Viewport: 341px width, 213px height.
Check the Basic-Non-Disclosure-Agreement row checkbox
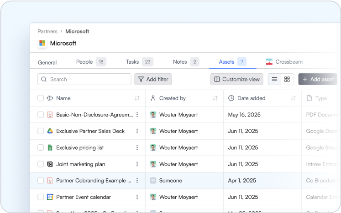pyautogui.click(x=41, y=115)
